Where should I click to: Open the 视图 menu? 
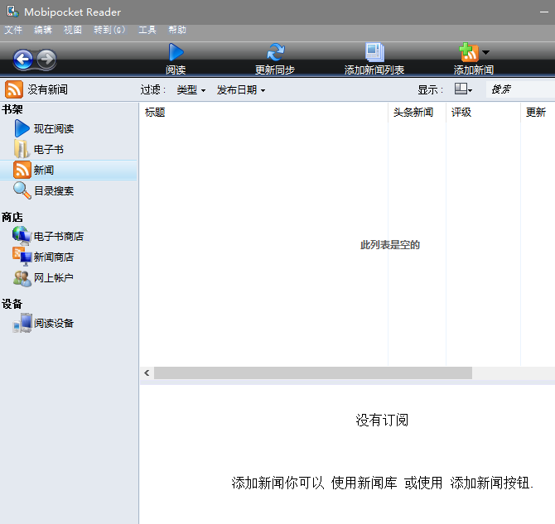coord(73,30)
